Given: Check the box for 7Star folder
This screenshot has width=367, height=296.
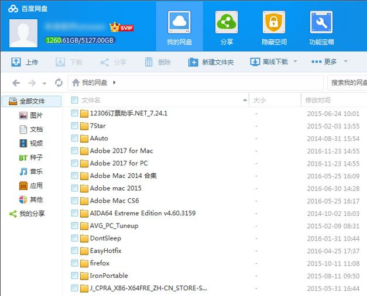Looking at the screenshot, I should click(x=75, y=126).
